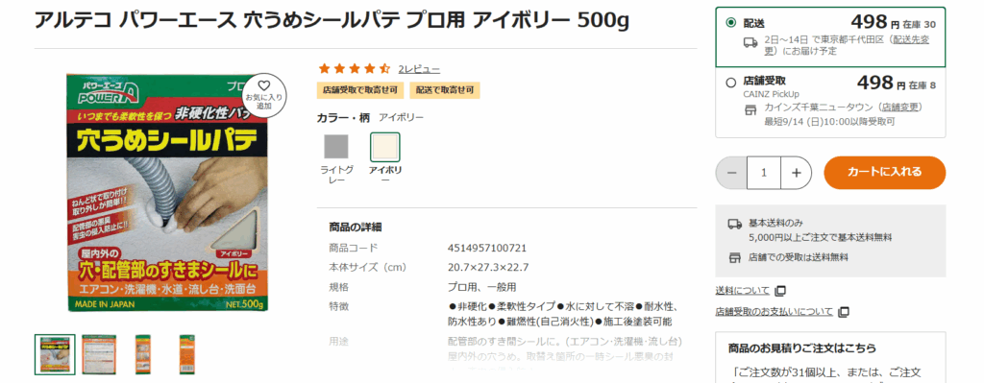Click the delivery truck icon under 配送
This screenshot has height=383, width=984.
[750, 42]
